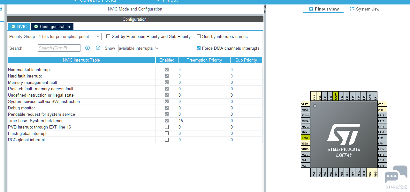The image size is (410, 192).
Task: Open the Priority Group dropdown
Action: tap(70, 37)
